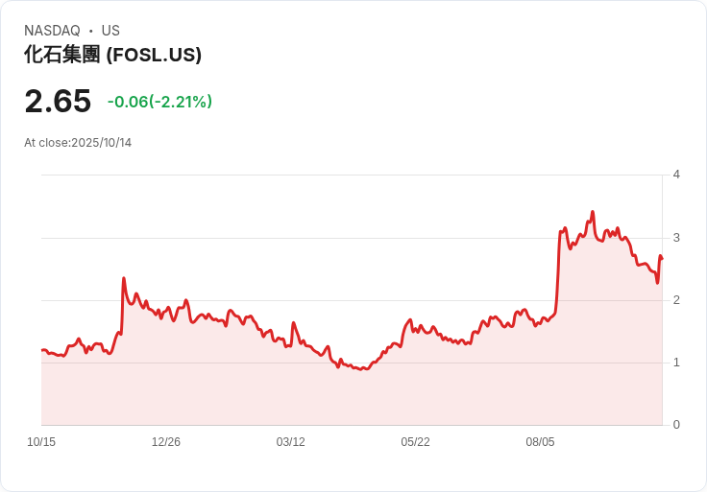Image resolution: width=707 pixels, height=492 pixels.
Task: Select the 03/12 date on x-axis
Action: [x=291, y=442]
